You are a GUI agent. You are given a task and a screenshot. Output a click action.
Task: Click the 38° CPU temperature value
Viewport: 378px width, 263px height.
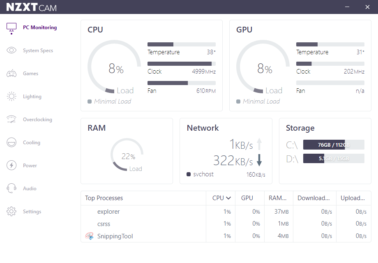tap(211, 52)
